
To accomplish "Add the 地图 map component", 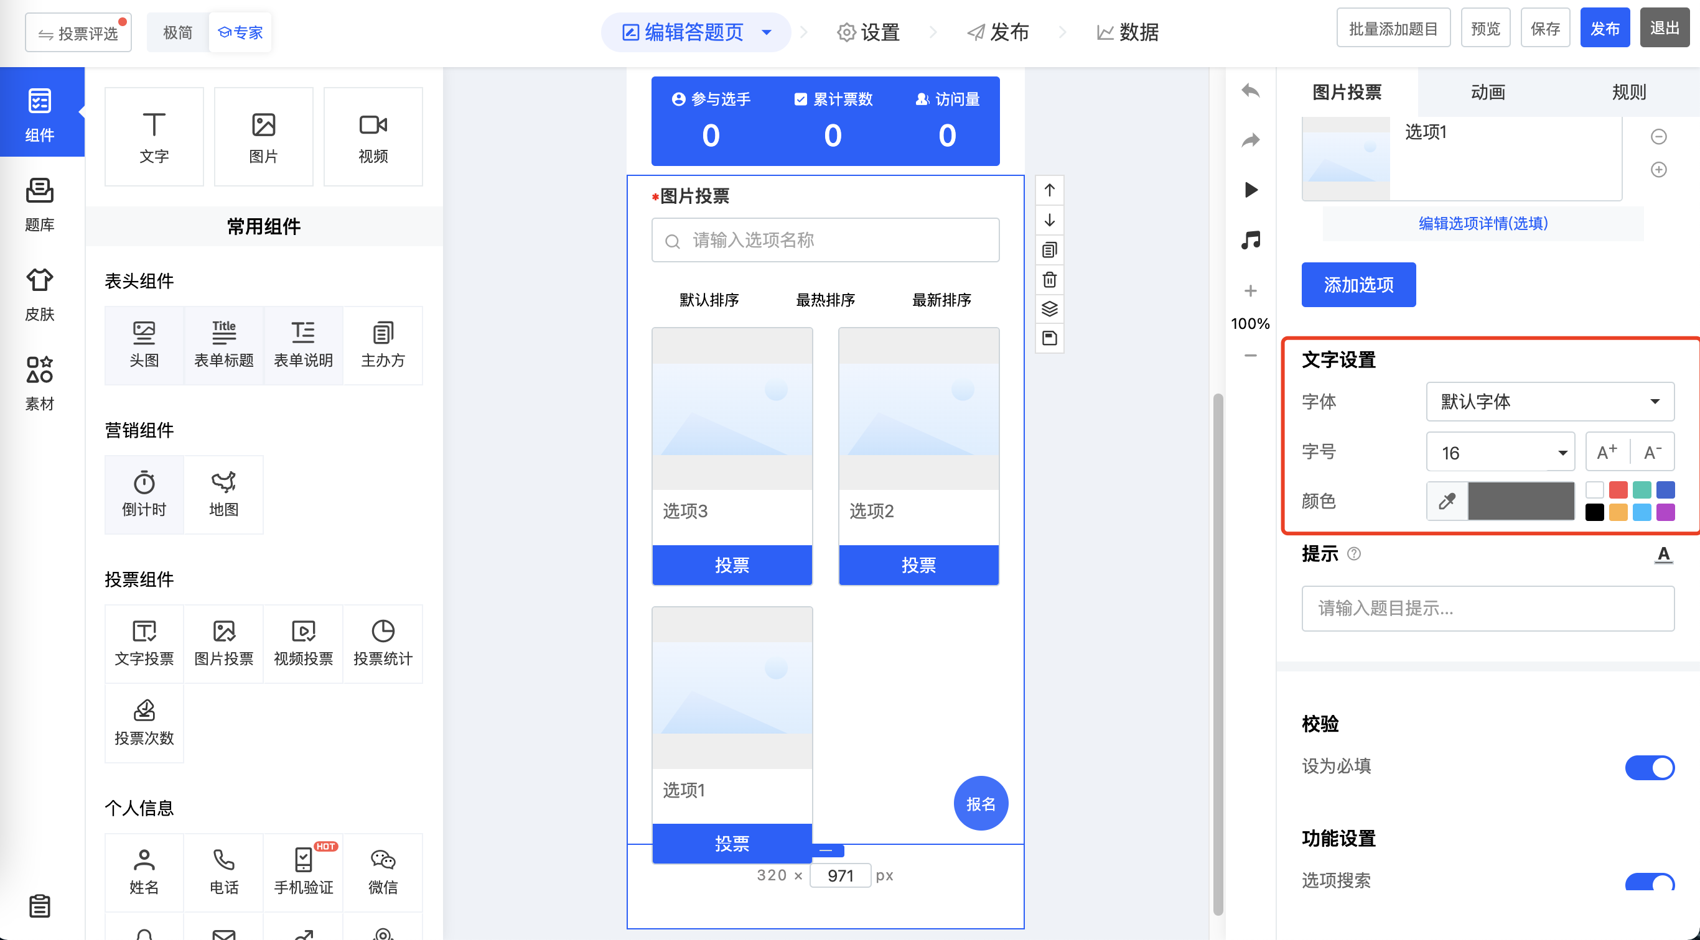I will pyautogui.click(x=224, y=494).
